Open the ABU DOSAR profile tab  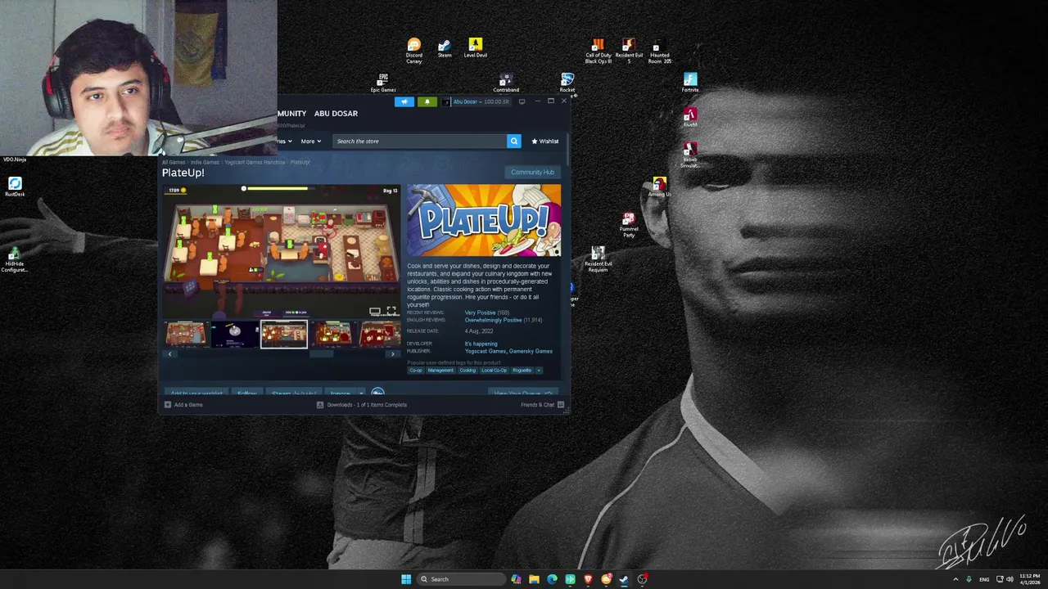336,114
